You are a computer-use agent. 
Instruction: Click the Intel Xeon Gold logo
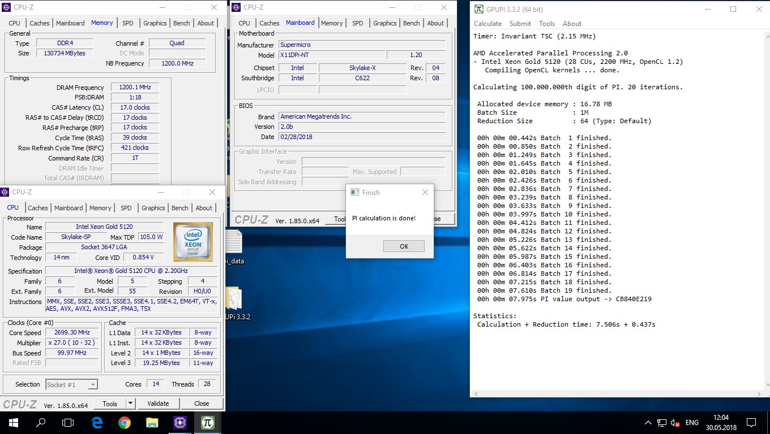[x=193, y=242]
